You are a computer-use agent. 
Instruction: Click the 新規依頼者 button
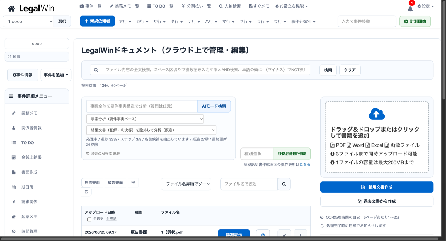click(97, 21)
